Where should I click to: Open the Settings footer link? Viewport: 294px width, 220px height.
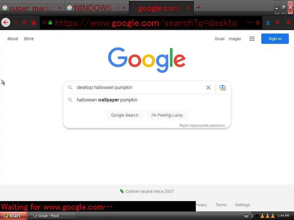pyautogui.click(x=242, y=205)
